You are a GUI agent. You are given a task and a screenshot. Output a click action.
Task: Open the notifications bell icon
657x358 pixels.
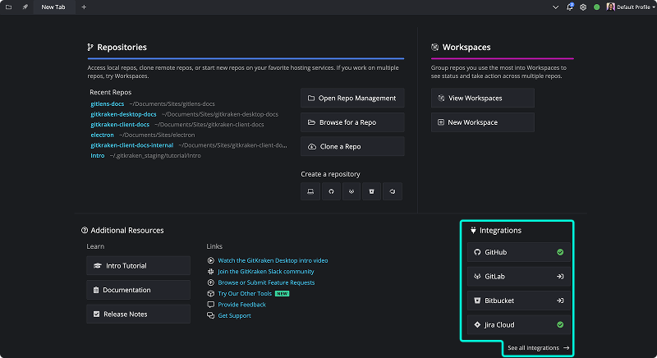tap(570, 7)
